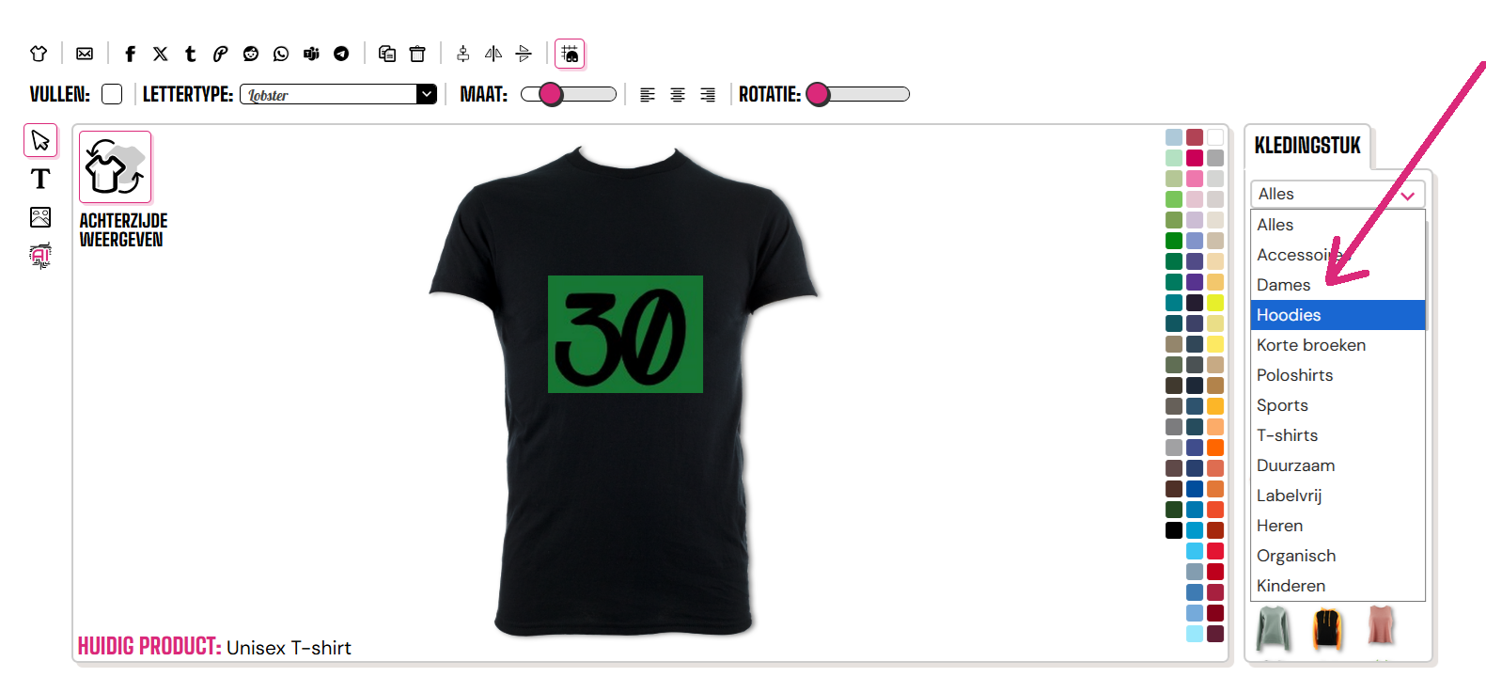Open the AI design generator tool

(40, 255)
